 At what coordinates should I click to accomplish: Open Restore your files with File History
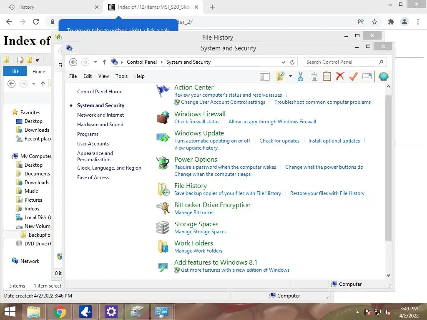coord(327,193)
